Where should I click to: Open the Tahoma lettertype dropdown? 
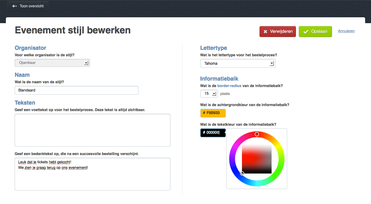[x=238, y=63]
